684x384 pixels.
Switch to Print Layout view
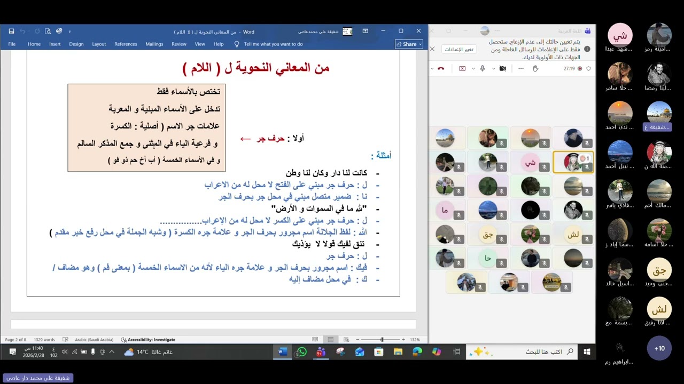pyautogui.click(x=331, y=339)
